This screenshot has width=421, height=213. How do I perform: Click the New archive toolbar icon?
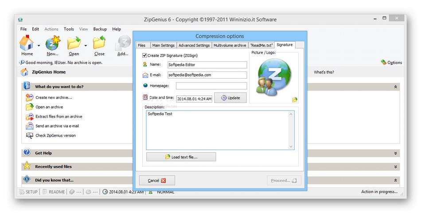[53, 43]
